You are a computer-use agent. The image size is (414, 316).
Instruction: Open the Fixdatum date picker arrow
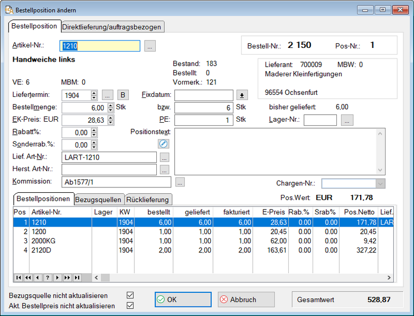(242, 95)
